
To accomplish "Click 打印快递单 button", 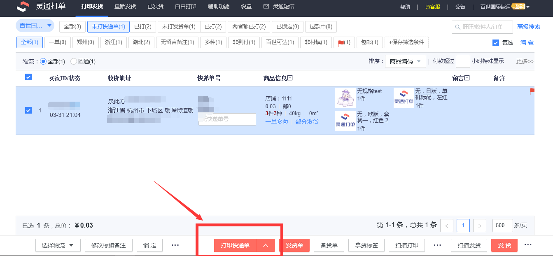I will click(235, 245).
